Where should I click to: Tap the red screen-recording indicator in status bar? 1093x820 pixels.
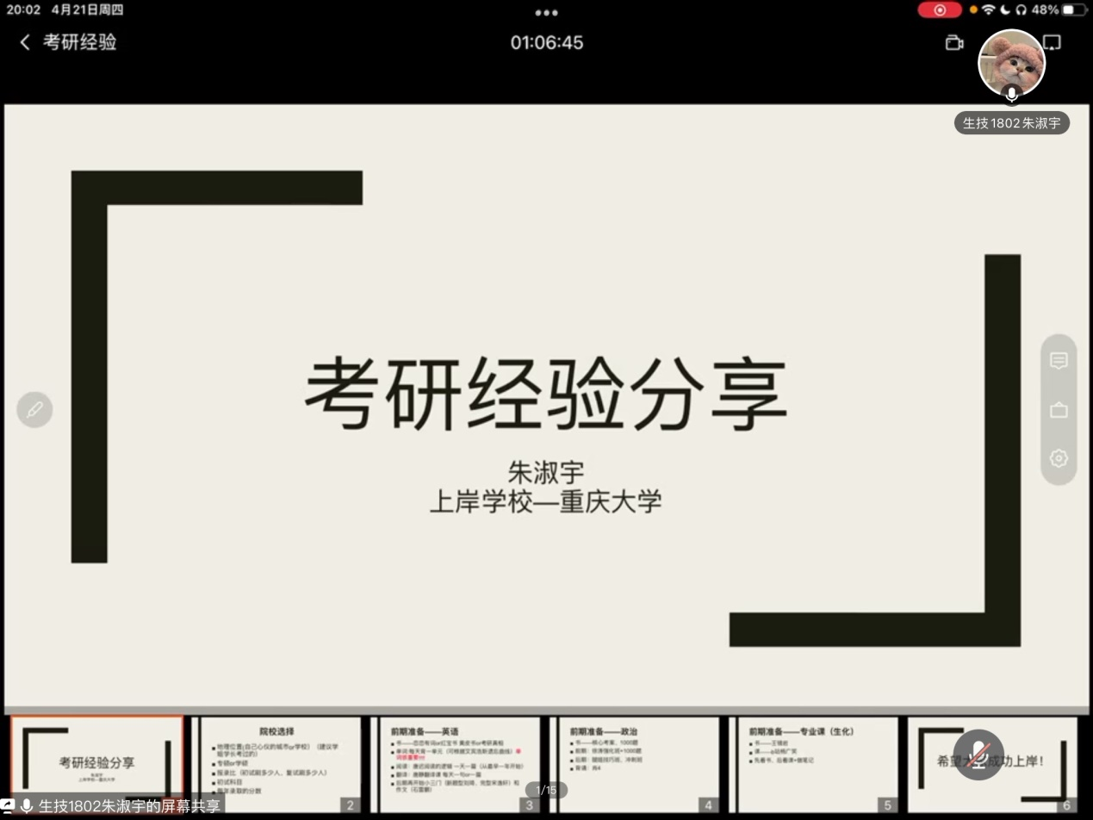(940, 9)
